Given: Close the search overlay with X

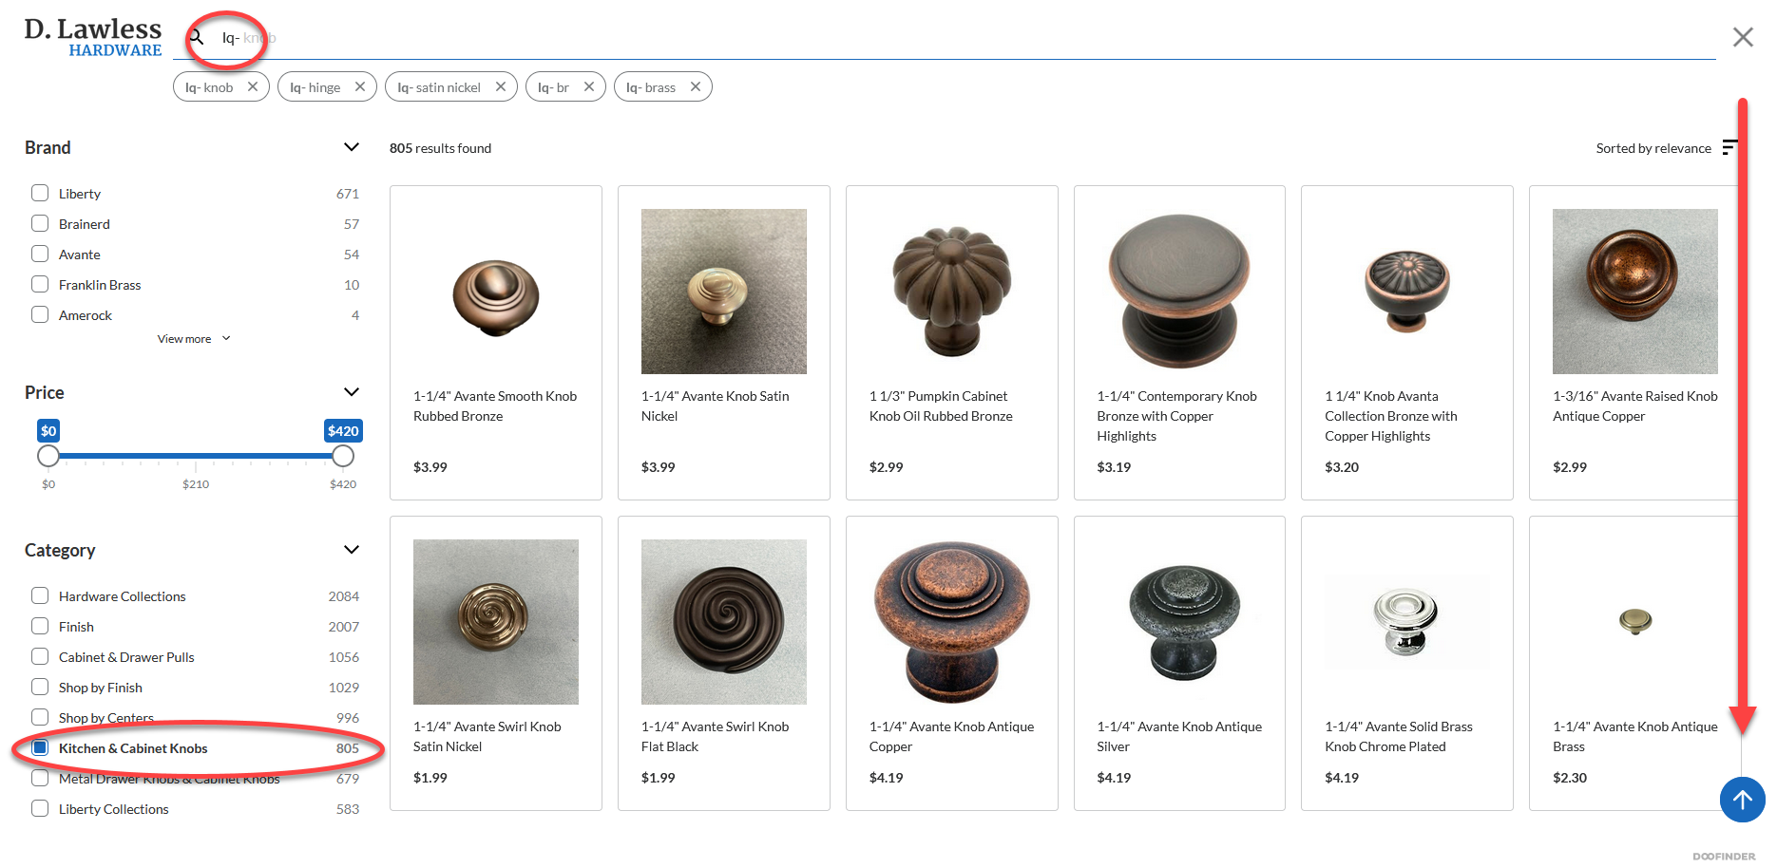Looking at the screenshot, I should (1742, 37).
